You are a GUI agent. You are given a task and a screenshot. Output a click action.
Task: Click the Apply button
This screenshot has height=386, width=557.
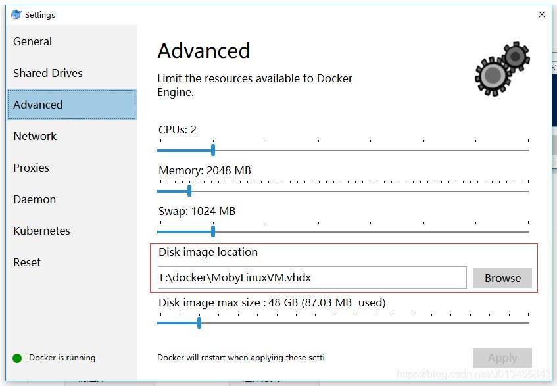point(502,357)
